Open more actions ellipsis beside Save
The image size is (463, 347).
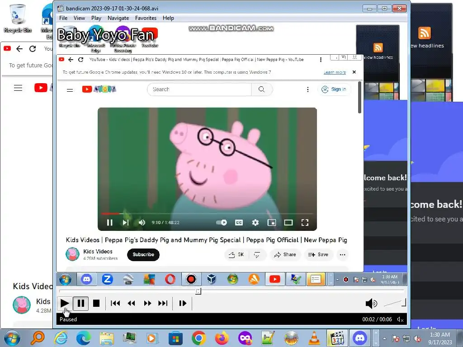coord(342,254)
